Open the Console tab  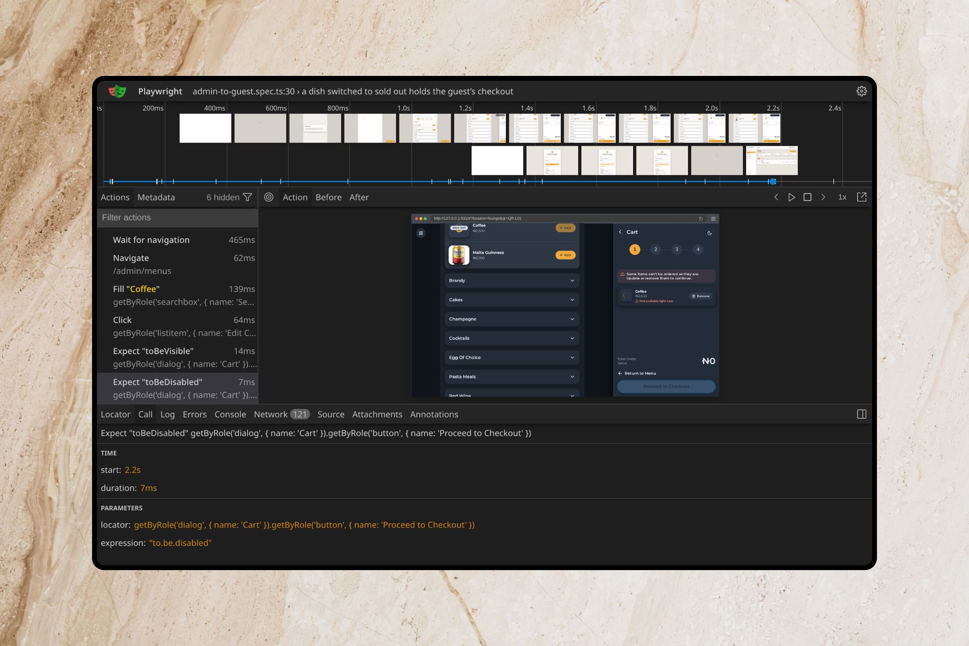click(230, 415)
